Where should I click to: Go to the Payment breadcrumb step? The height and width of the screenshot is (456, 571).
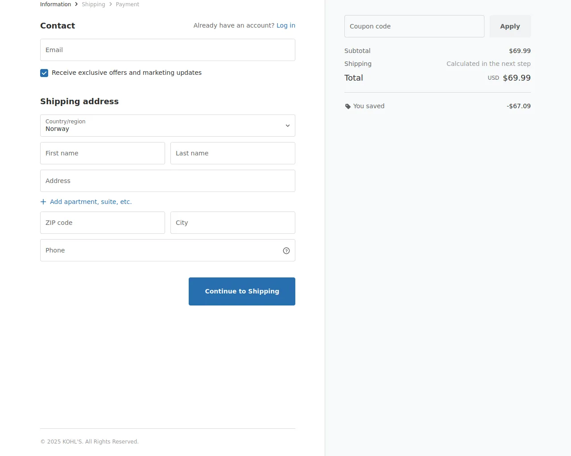click(128, 4)
